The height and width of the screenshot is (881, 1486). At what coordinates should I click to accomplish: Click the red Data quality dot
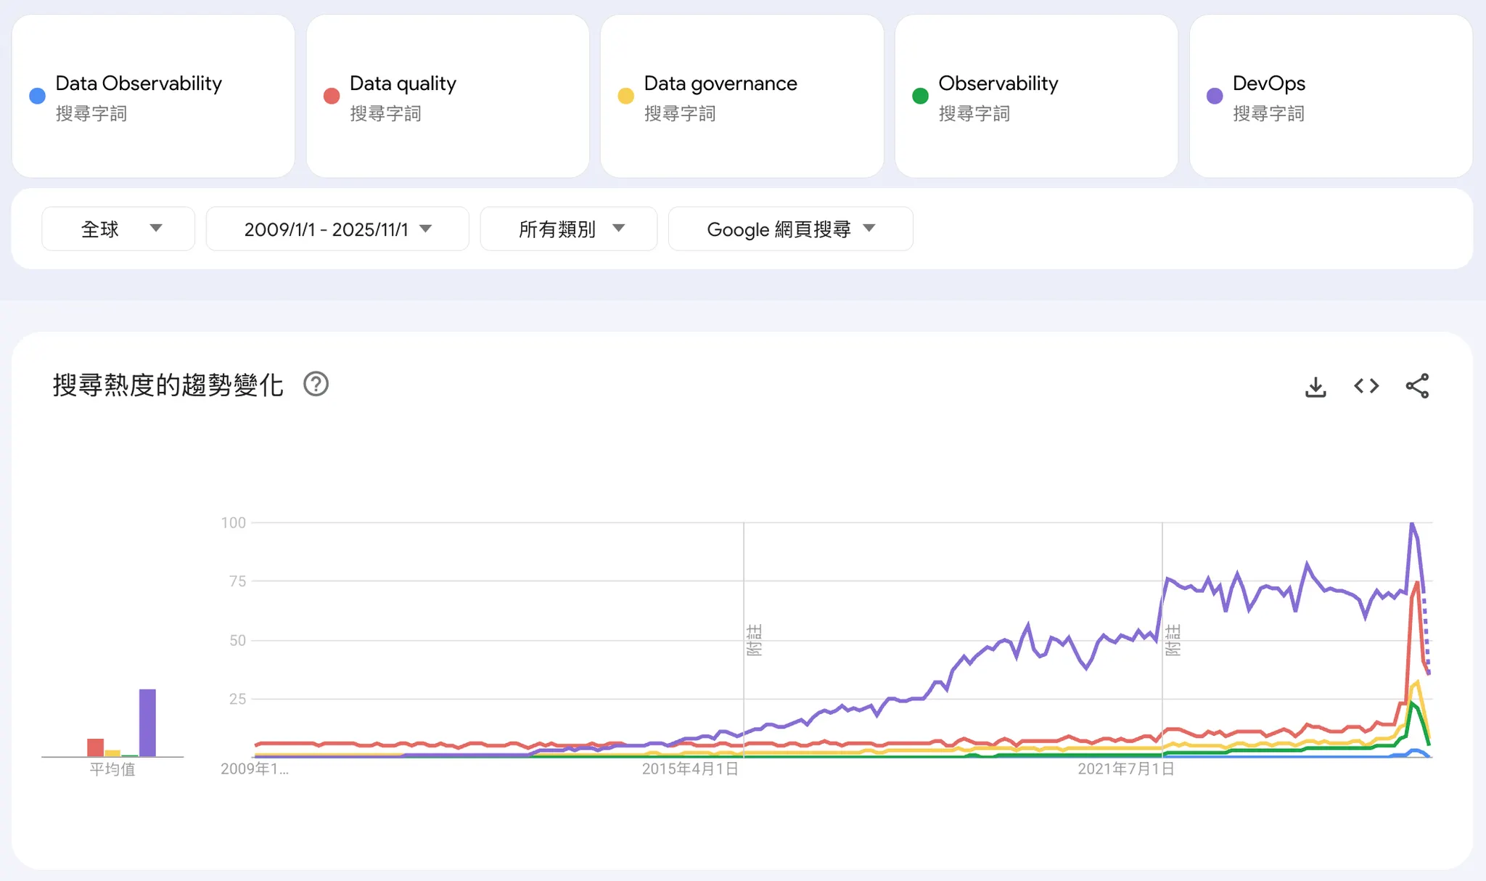pyautogui.click(x=332, y=96)
